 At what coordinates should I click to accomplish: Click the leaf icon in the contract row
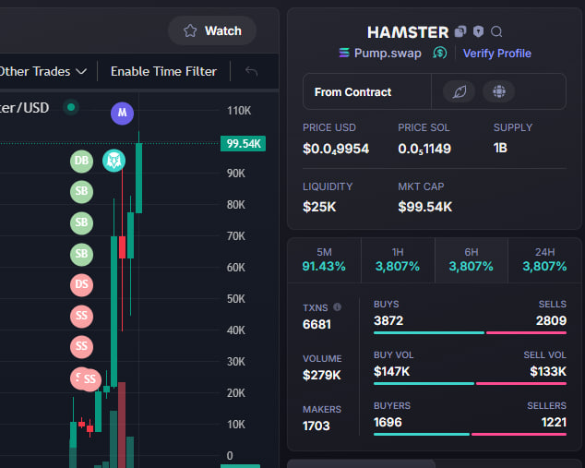click(x=460, y=91)
